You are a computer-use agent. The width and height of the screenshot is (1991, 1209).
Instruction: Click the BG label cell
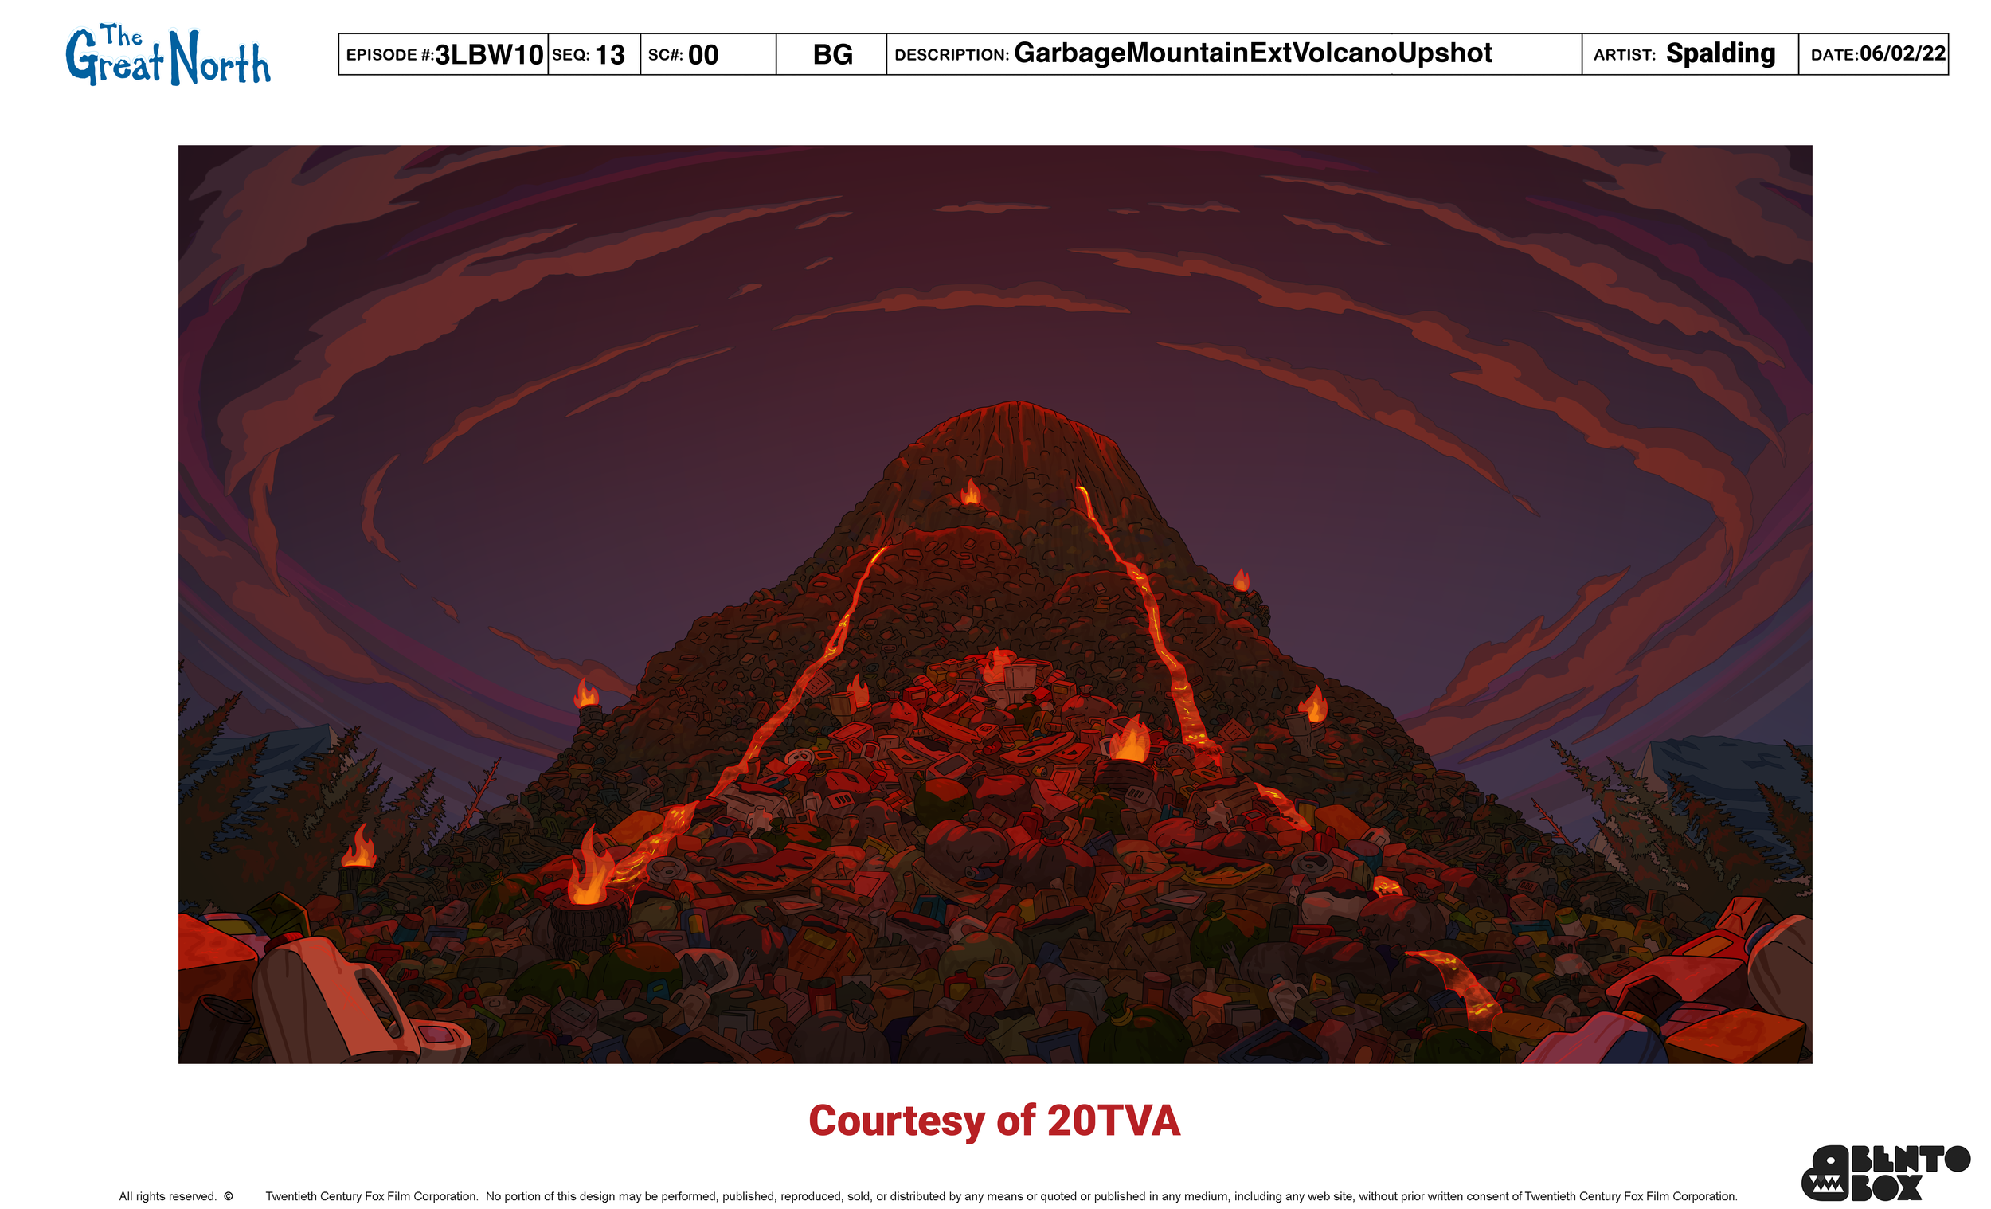pos(831,54)
